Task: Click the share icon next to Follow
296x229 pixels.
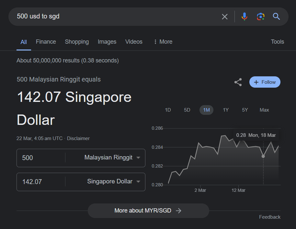Action: point(238,82)
